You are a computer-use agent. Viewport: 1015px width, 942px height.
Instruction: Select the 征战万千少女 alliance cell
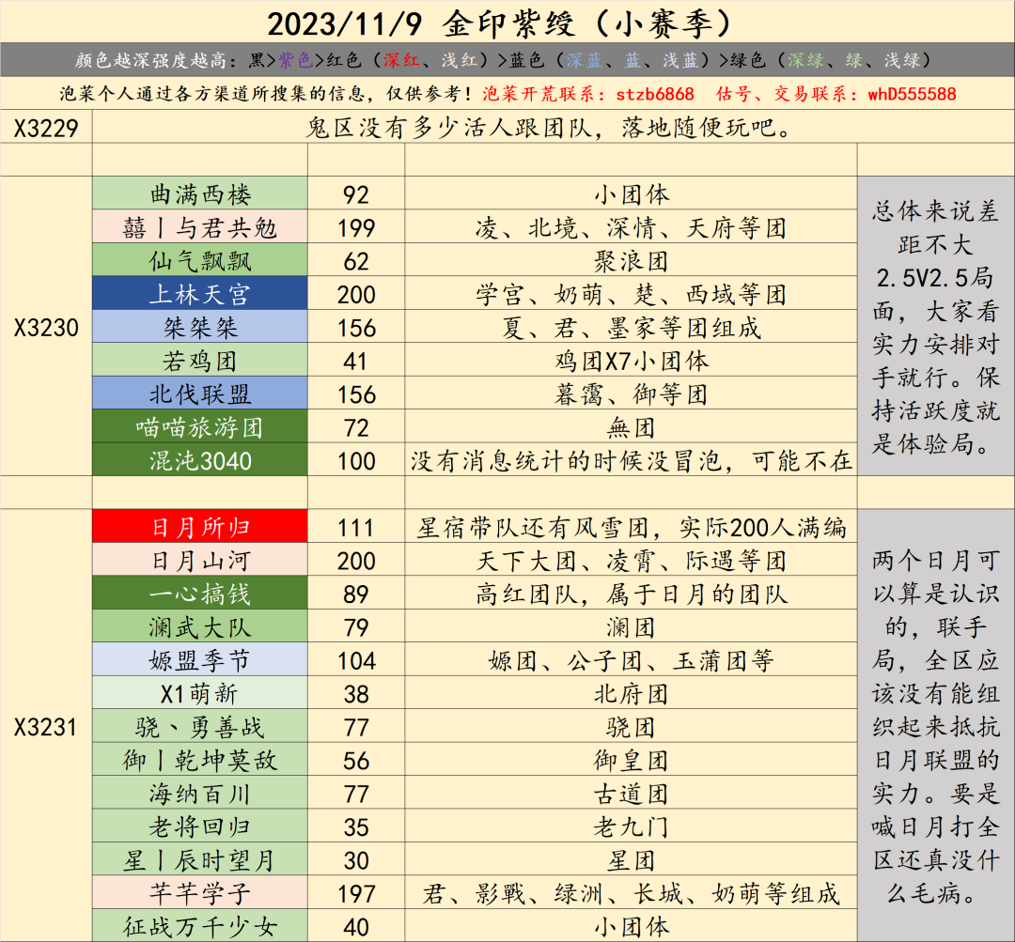[200, 926]
